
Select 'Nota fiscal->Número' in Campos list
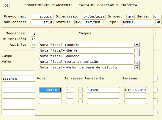(x=87, y=56)
